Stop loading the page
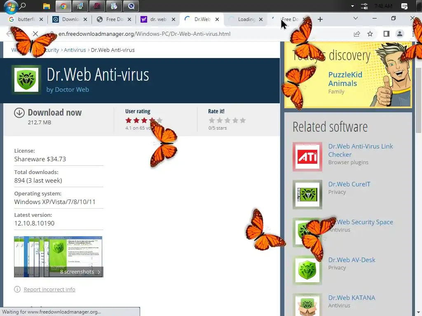 click(x=35, y=34)
